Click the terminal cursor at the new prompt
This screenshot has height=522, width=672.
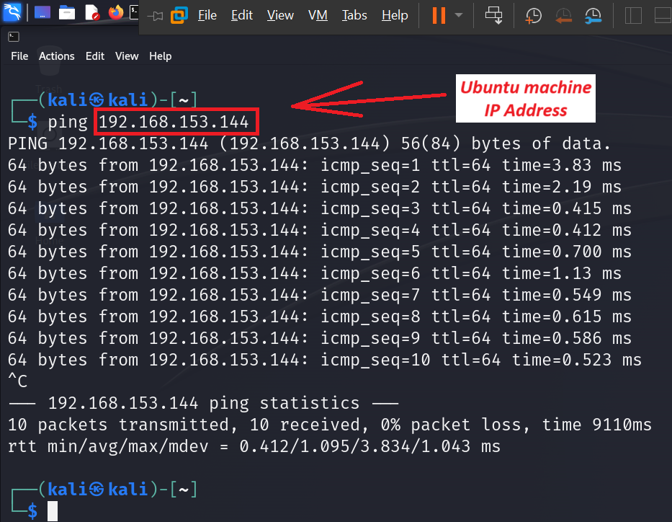53,511
